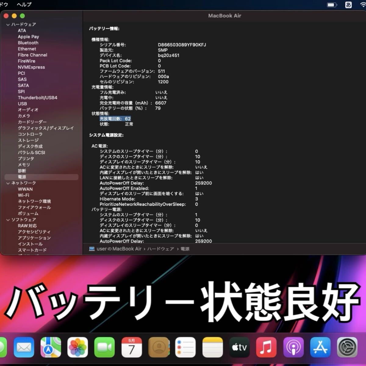Launch Apple TV from the Dock
Image resolution: width=366 pixels, height=366 pixels.
coord(239,347)
